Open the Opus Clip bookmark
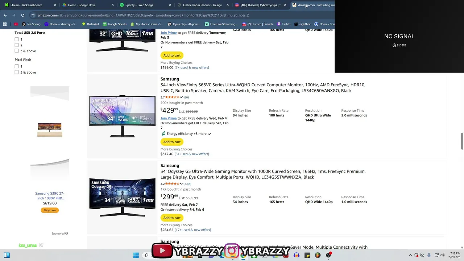The height and width of the screenshot is (261, 464). pyautogui.click(x=184, y=24)
